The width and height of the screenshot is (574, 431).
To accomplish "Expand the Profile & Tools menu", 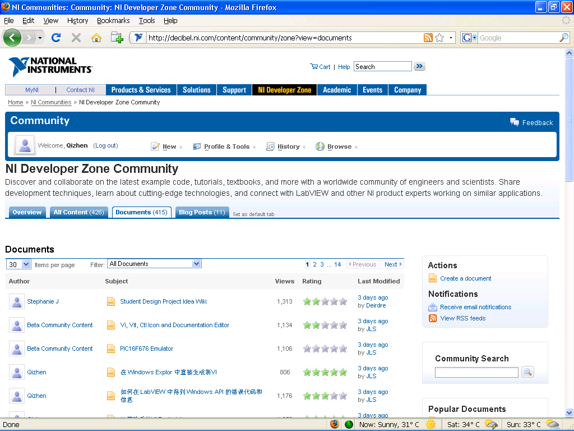I will point(226,146).
